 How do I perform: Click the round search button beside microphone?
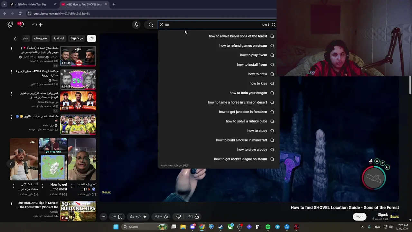click(x=151, y=24)
